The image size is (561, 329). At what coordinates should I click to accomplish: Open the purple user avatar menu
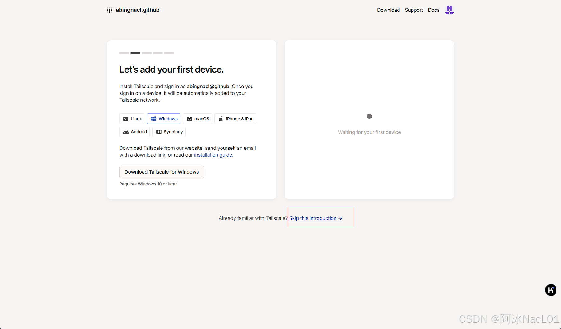(x=449, y=10)
